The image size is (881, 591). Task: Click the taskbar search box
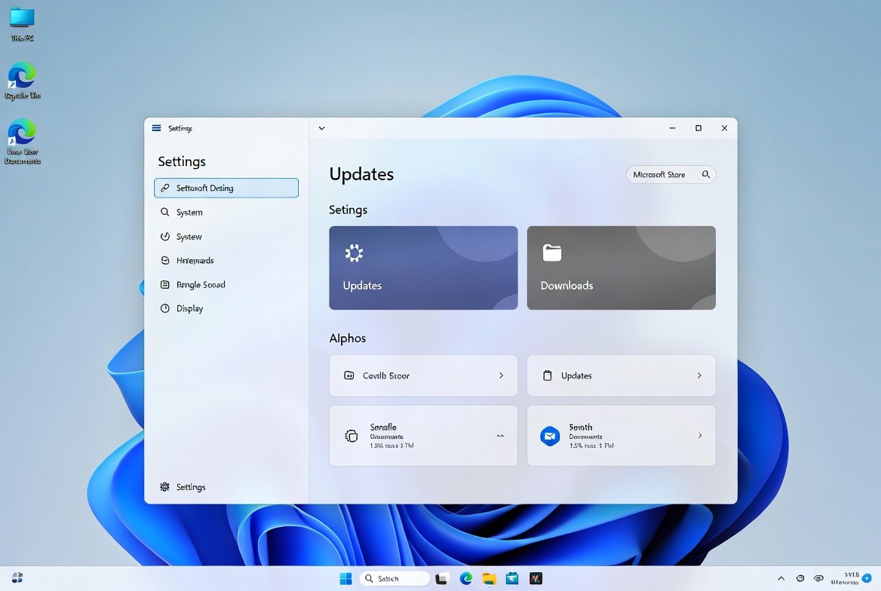click(393, 578)
